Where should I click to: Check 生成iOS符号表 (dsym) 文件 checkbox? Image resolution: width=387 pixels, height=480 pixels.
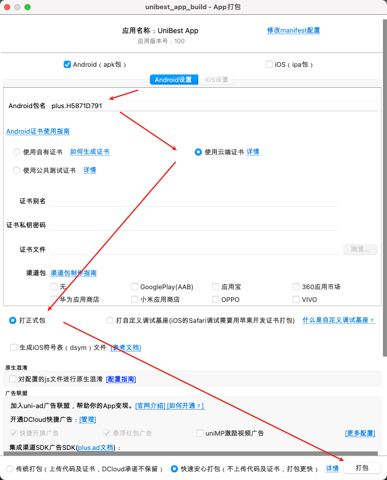point(14,347)
